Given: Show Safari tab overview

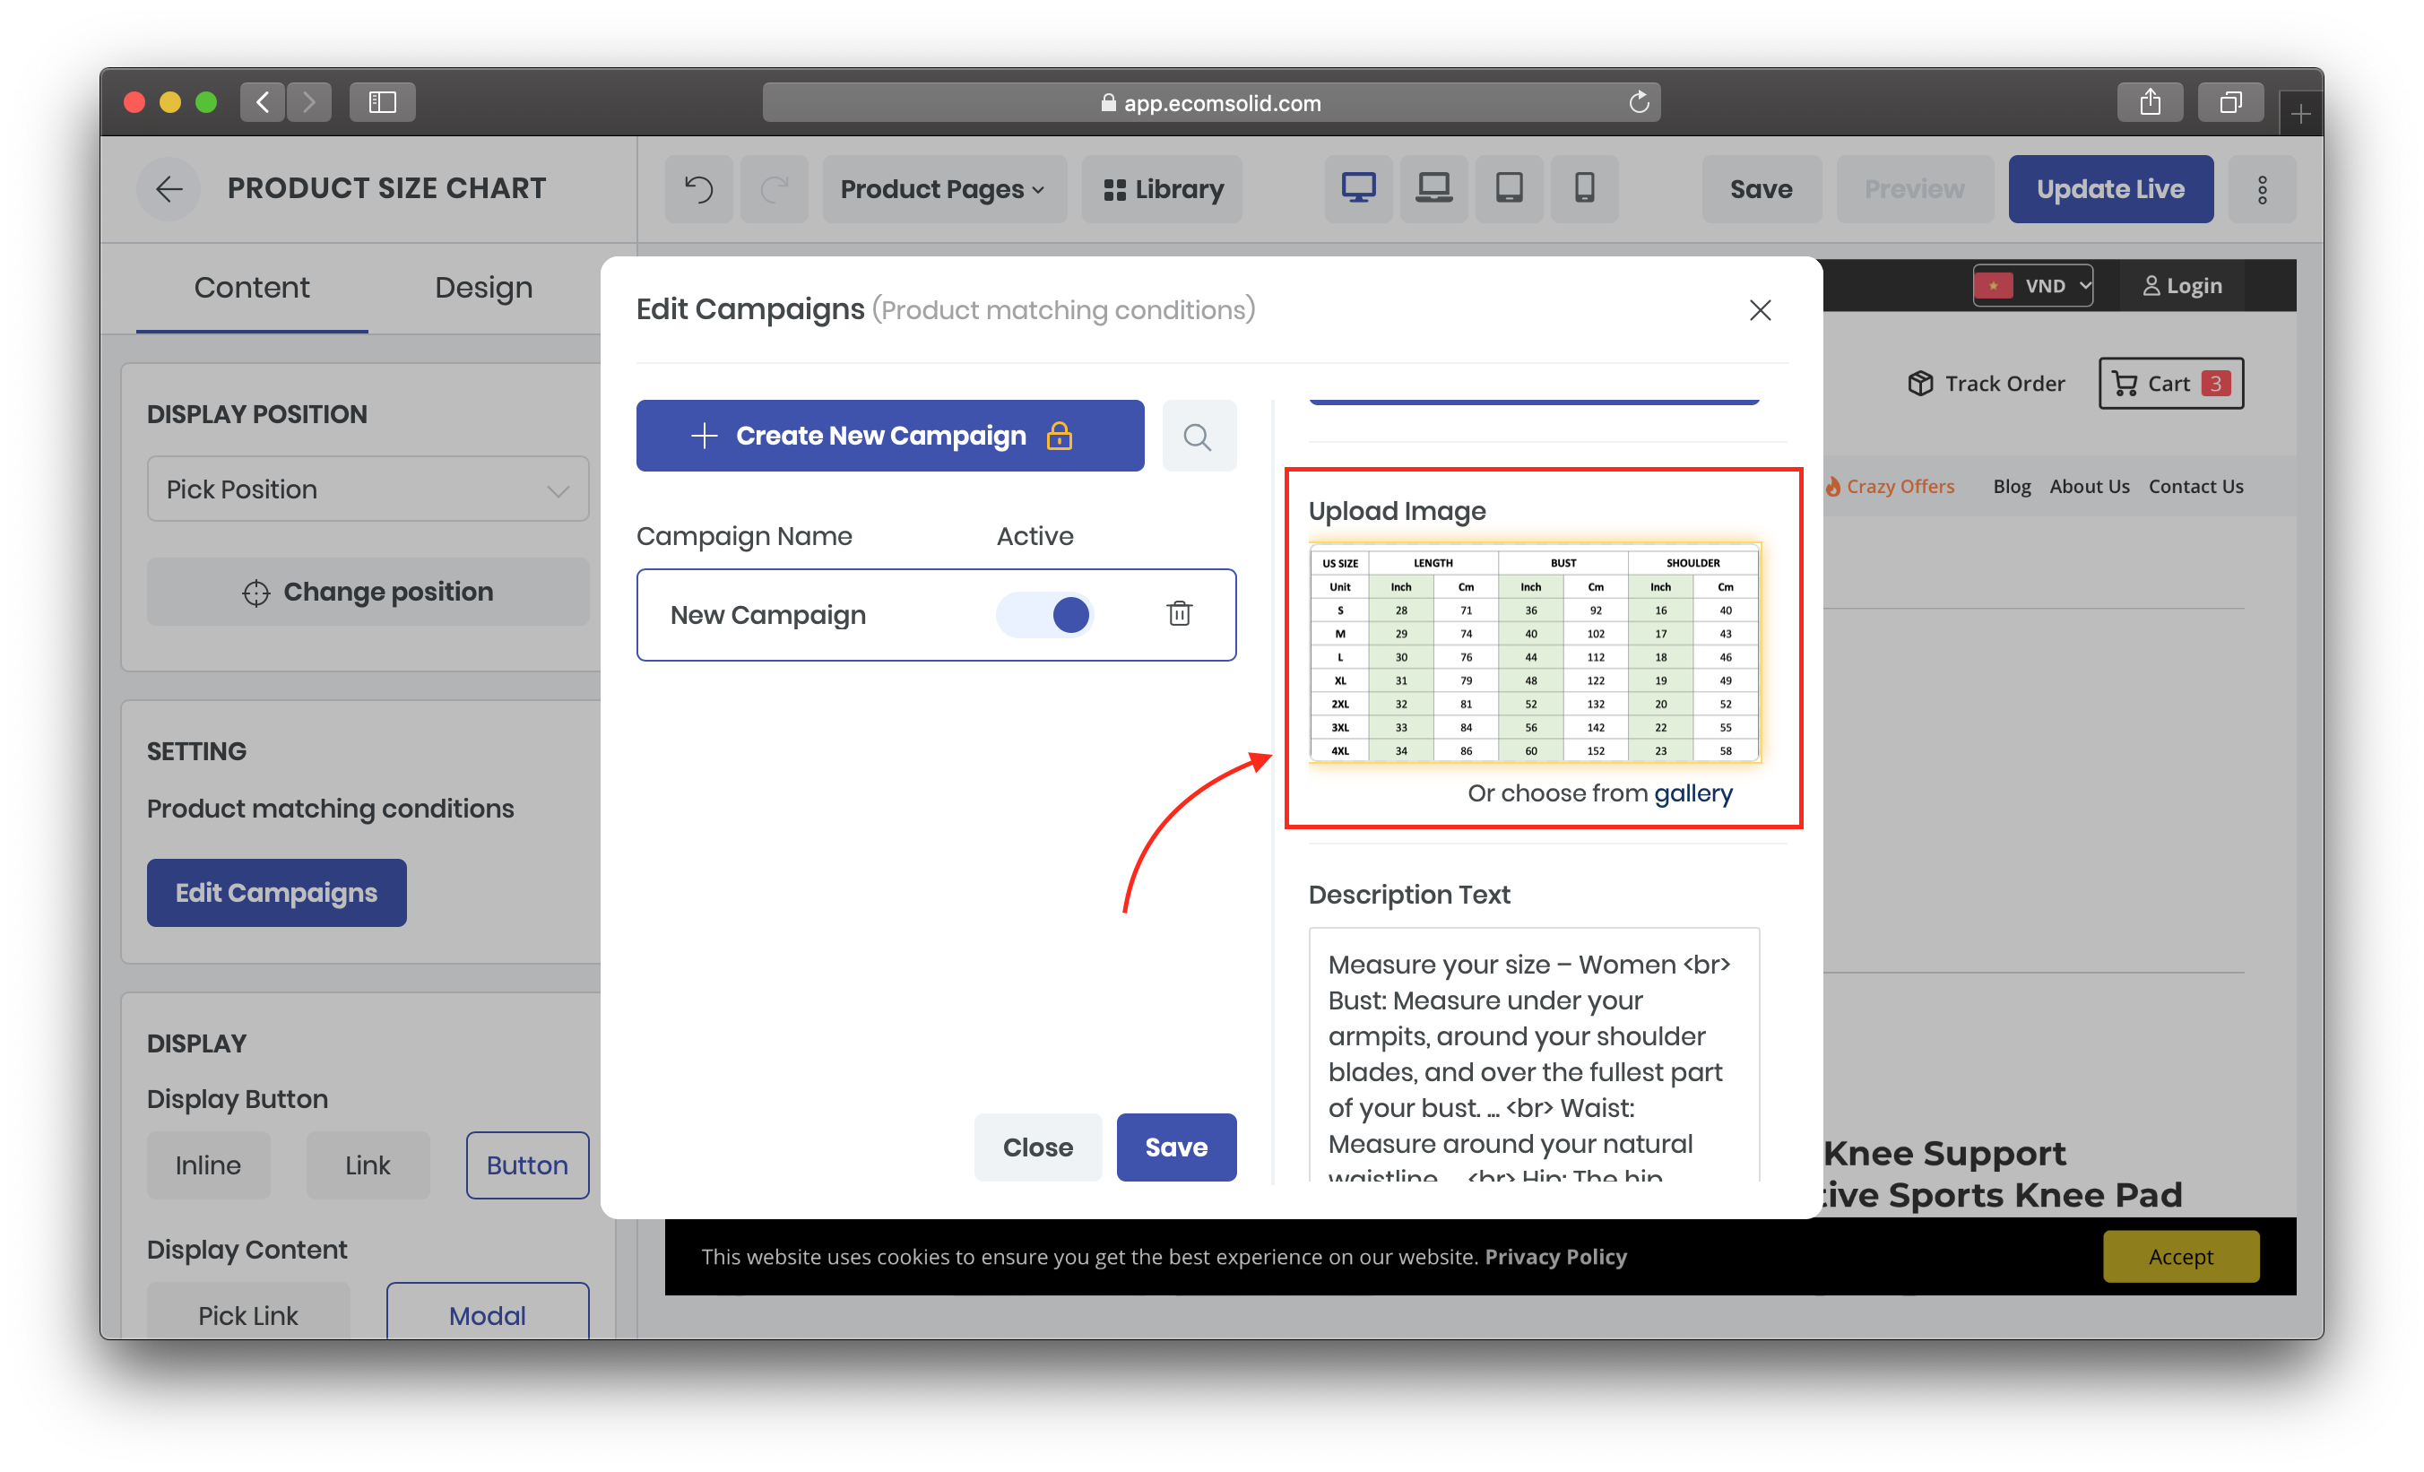Looking at the screenshot, I should [2230, 101].
